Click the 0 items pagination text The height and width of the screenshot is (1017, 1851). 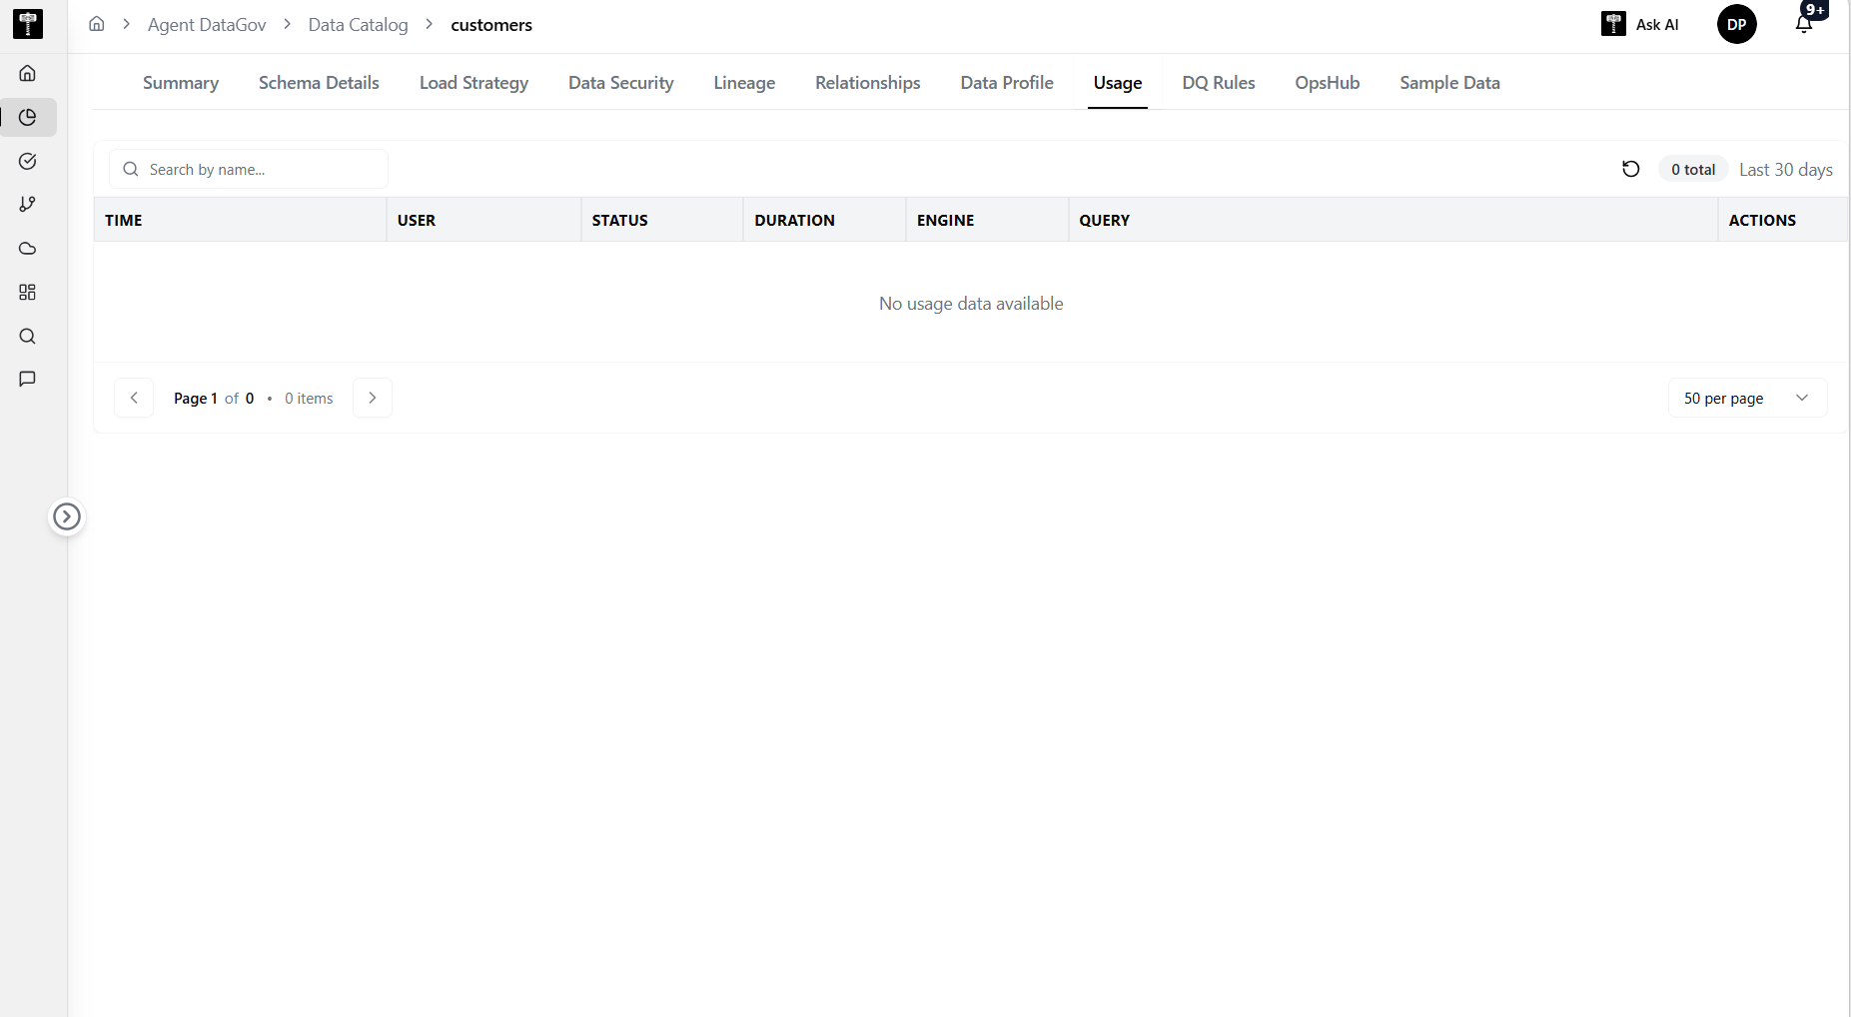(309, 399)
